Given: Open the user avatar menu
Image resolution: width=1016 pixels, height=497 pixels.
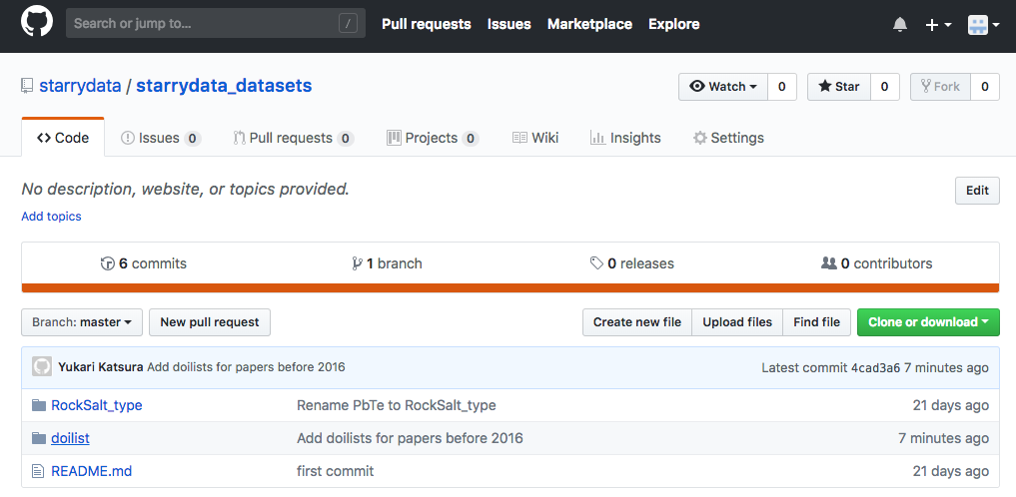Looking at the screenshot, I should pyautogui.click(x=983, y=24).
